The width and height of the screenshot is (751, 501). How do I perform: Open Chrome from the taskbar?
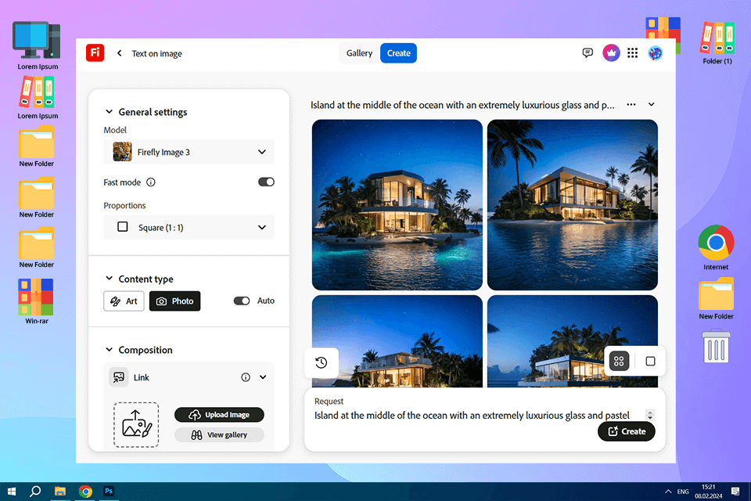[86, 492]
